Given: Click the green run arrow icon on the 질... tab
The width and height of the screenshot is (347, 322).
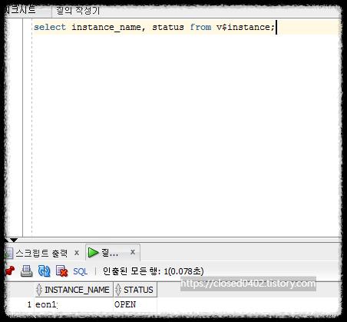Looking at the screenshot, I should 93,253.
